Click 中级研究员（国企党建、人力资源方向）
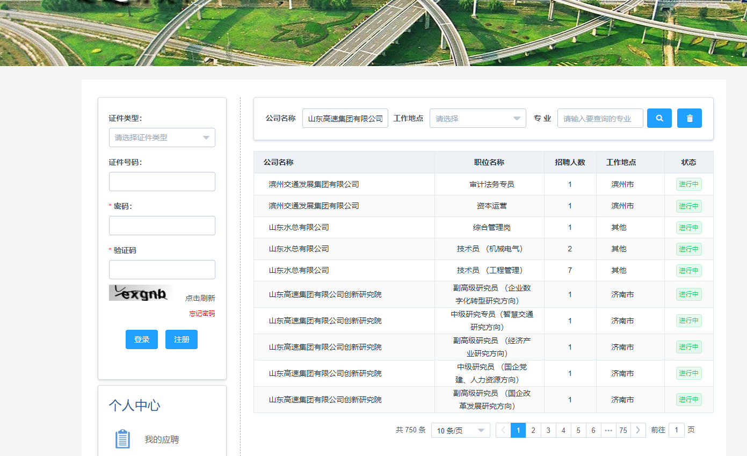The width and height of the screenshot is (747, 456). pyautogui.click(x=490, y=373)
